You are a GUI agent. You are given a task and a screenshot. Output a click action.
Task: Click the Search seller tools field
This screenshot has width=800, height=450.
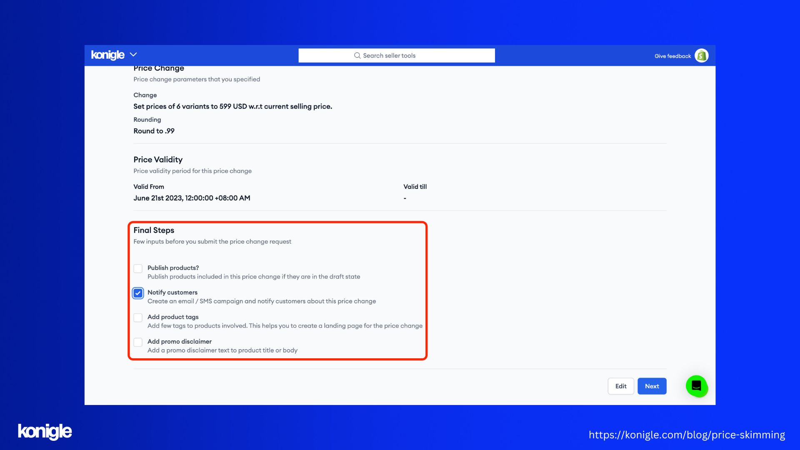coord(397,55)
